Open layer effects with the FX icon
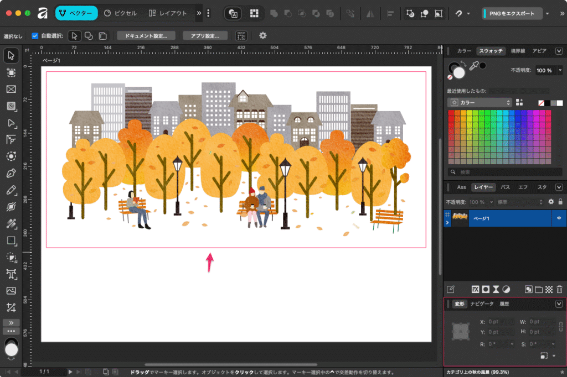Screen dimensions: 567x377 coord(475,289)
